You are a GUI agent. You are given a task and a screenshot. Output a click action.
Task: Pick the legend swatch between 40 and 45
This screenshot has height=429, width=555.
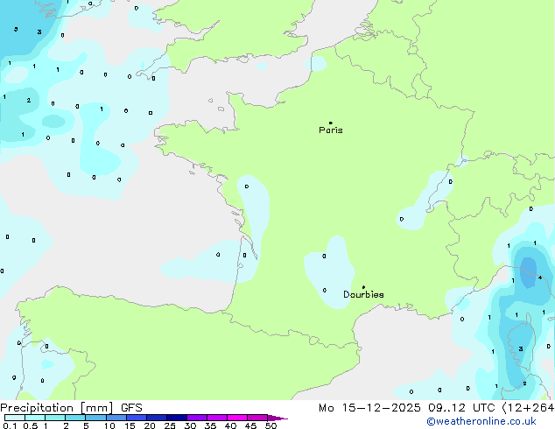pyautogui.click(x=237, y=418)
